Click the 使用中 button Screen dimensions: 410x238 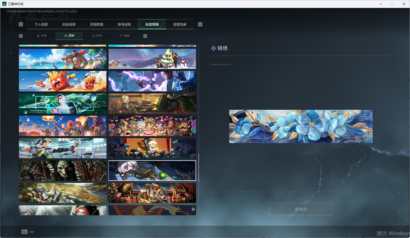(301, 209)
